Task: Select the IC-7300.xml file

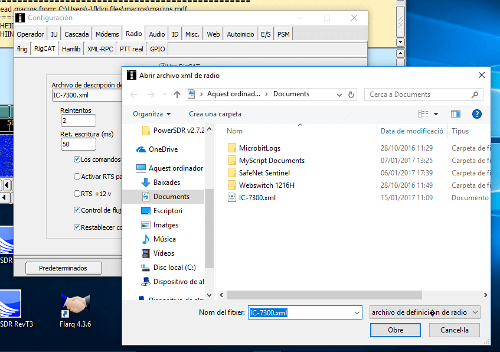Action: click(x=251, y=198)
